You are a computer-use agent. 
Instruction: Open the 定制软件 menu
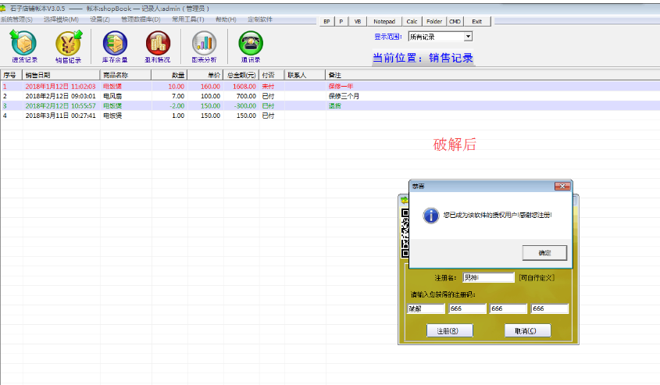[x=260, y=20]
